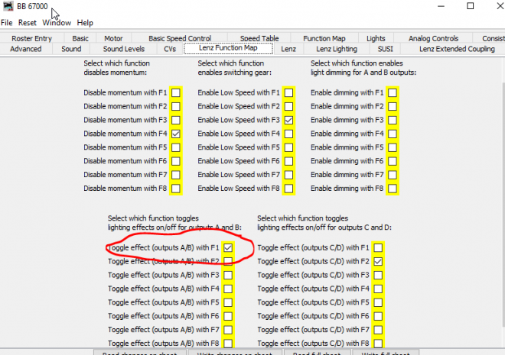505x355 pixels.
Task: Check Disable momentum with F5
Action: (x=176, y=147)
